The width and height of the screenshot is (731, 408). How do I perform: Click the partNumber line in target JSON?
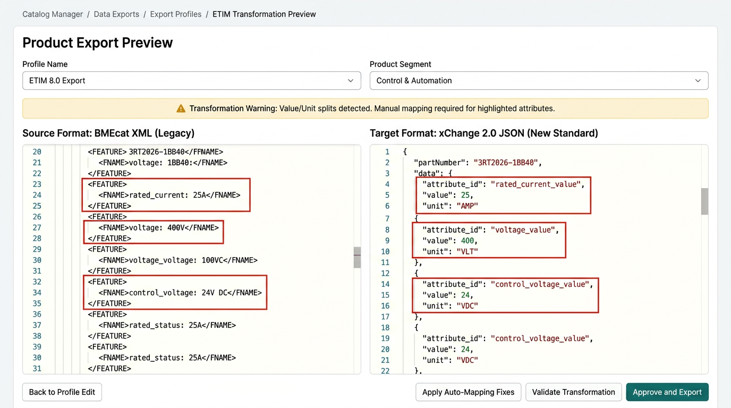pos(478,163)
